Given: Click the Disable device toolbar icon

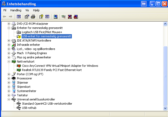Looking at the screenshot, I should coord(76,17).
